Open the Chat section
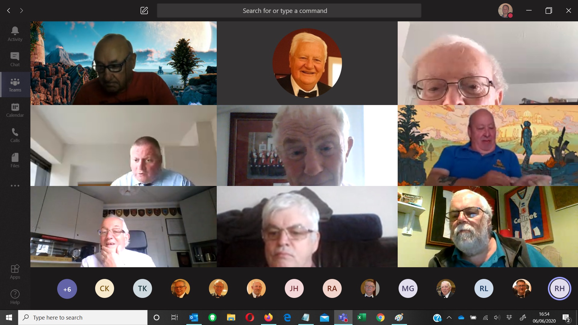578x325 pixels. click(15, 59)
